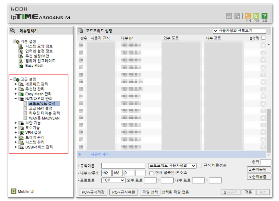279x201 pixels.
Task: Click the Mobile UI phone icon
Action: click(x=13, y=191)
